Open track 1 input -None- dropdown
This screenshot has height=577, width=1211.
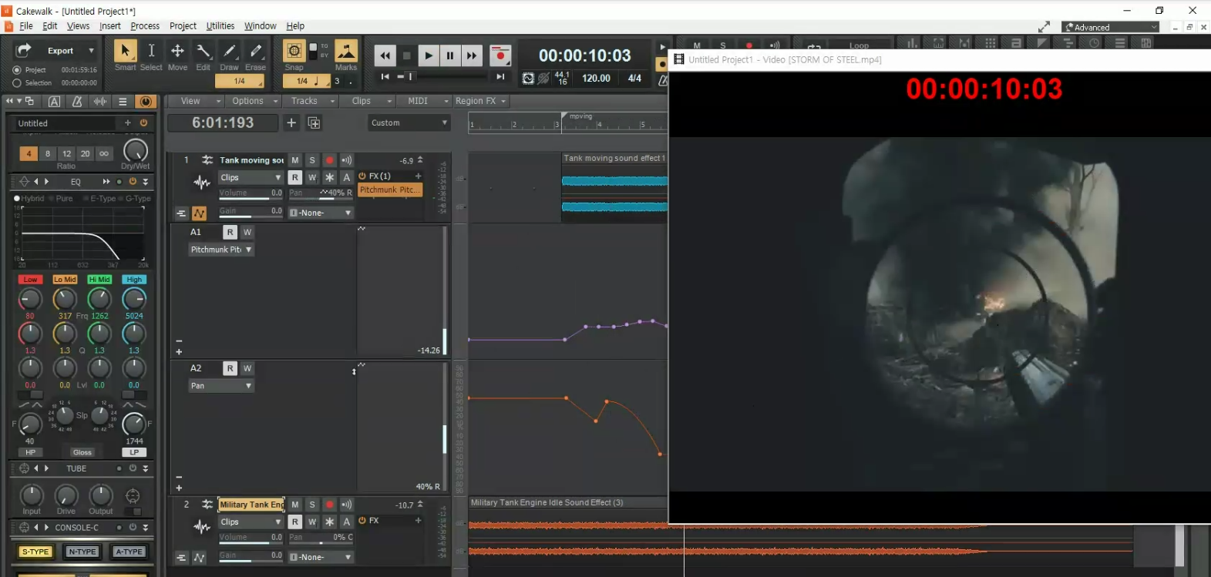(x=321, y=213)
